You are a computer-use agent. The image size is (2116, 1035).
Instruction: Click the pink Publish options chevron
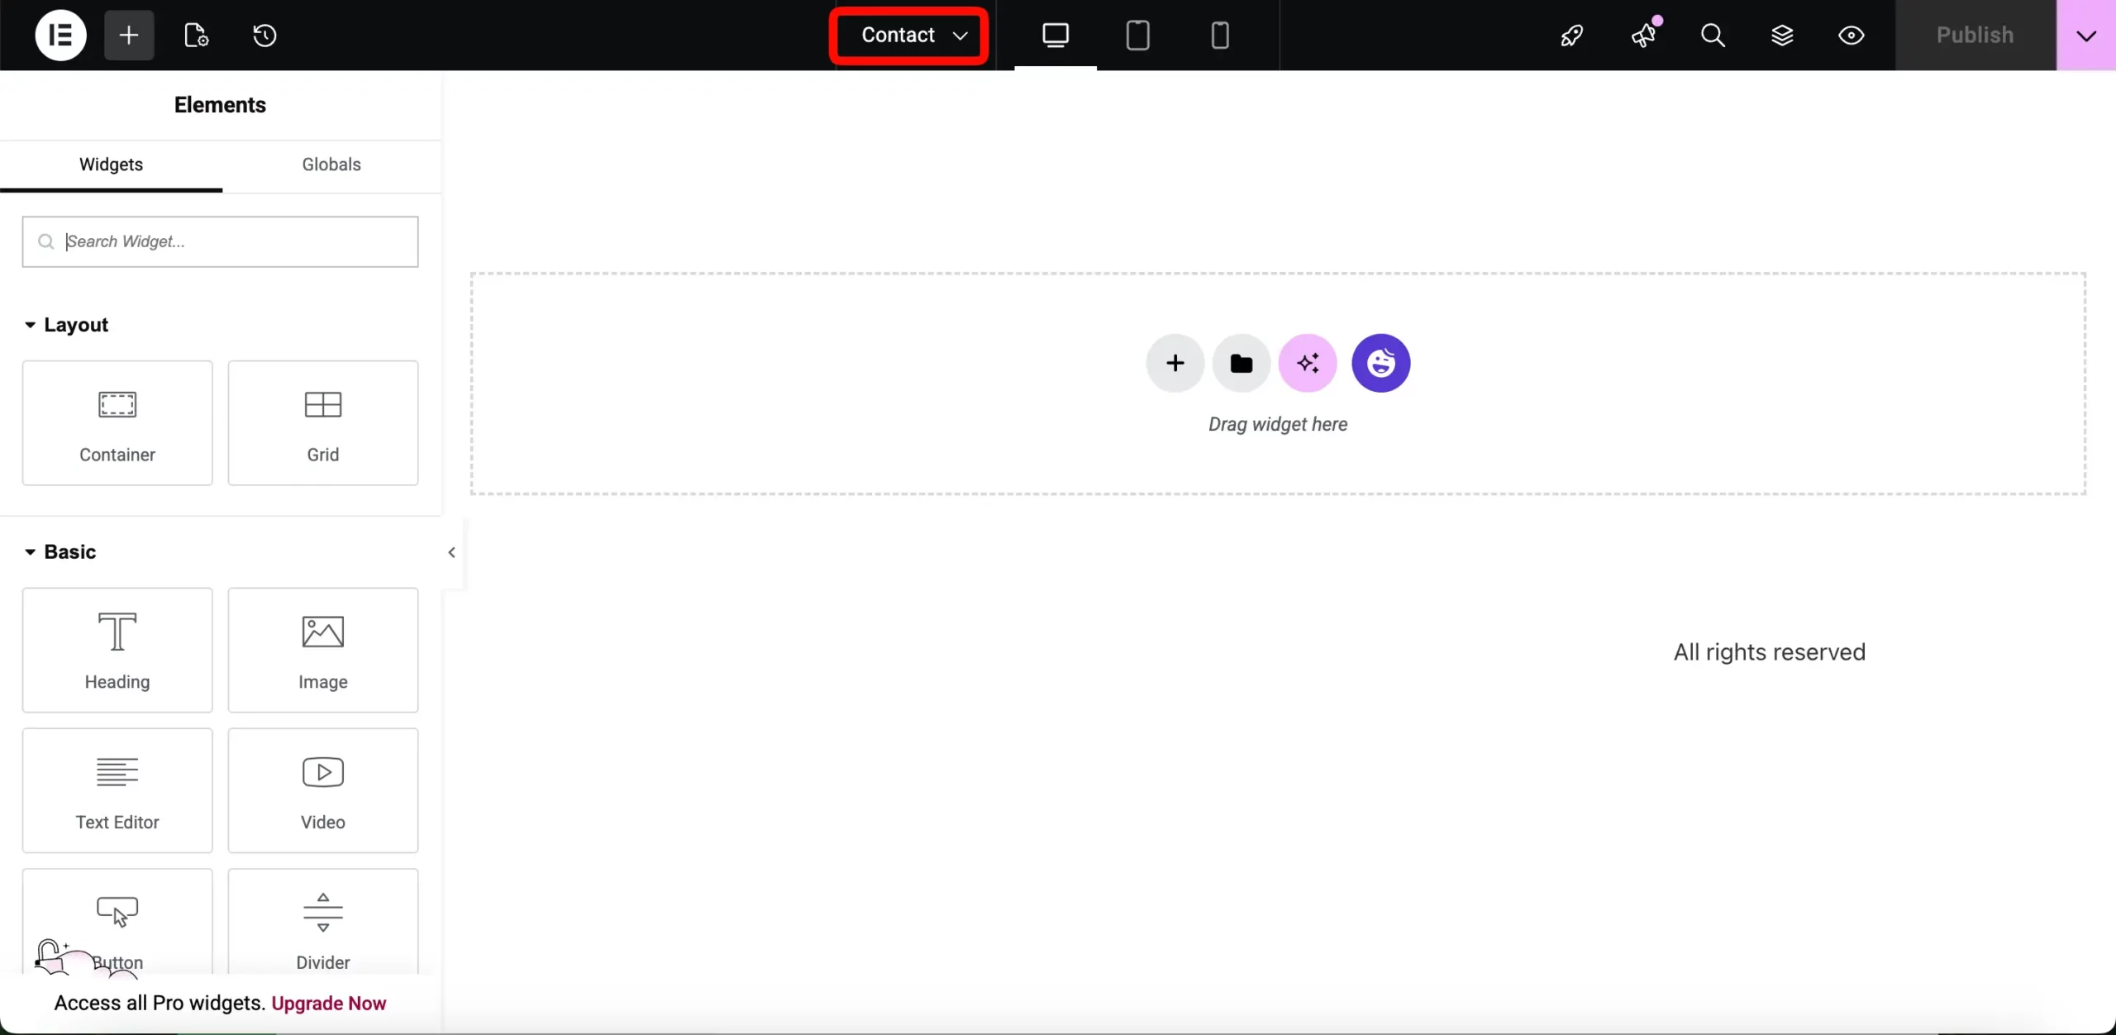pos(2086,35)
